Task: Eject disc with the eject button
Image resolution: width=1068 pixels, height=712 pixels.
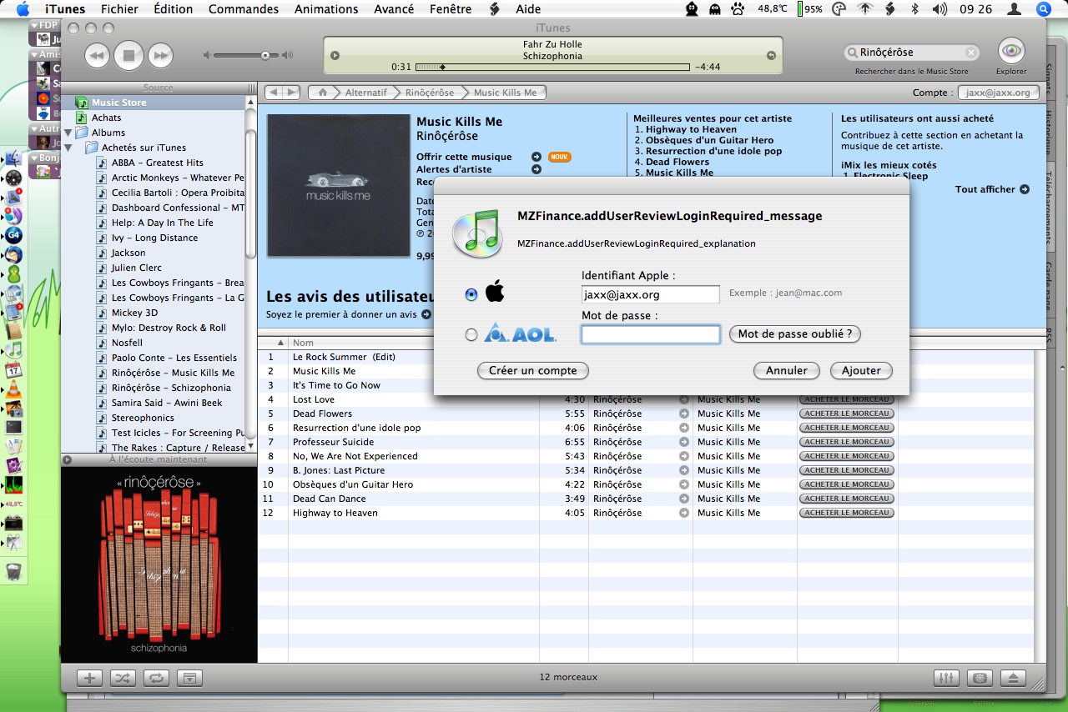Action: click(x=1013, y=678)
